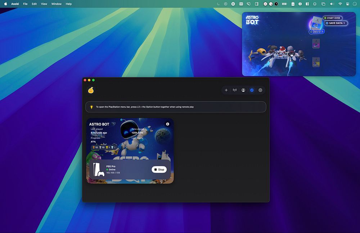Click the highlighted memory card save slot

click(317, 23)
